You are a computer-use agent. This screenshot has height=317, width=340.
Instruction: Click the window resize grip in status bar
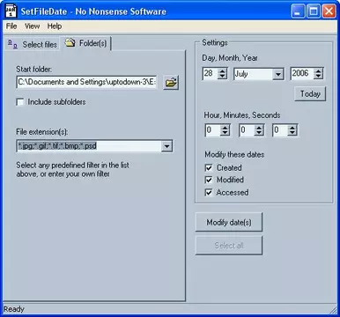coord(334,310)
